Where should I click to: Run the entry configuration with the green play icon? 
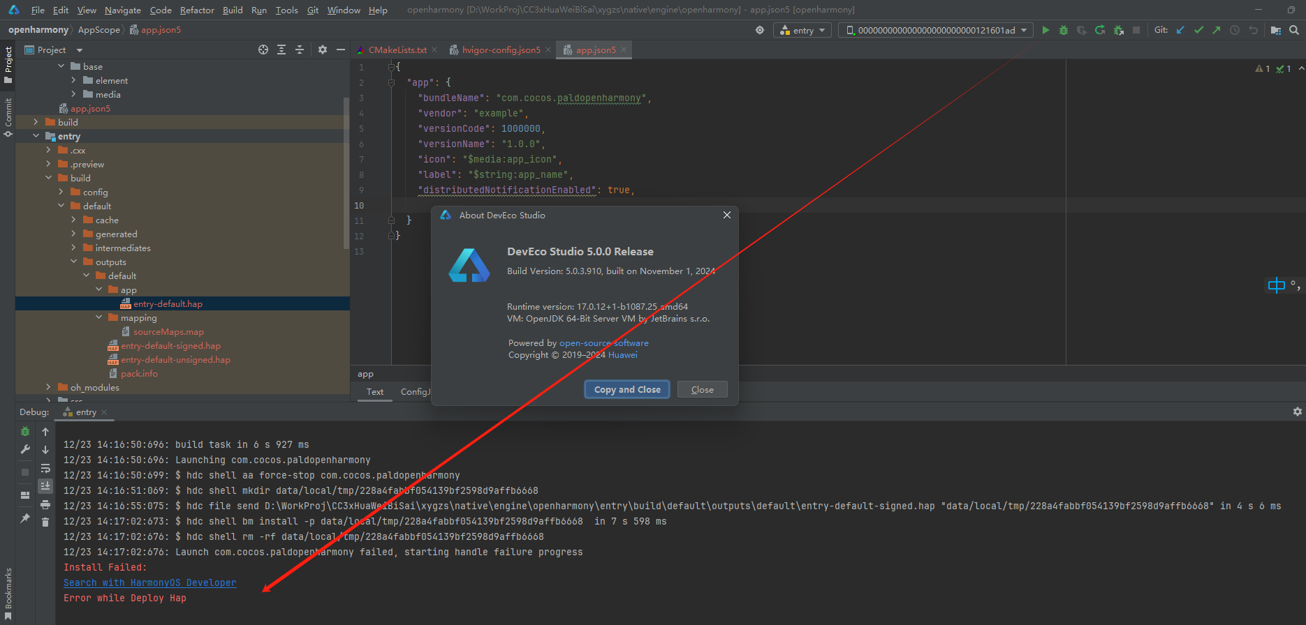[x=1045, y=30]
